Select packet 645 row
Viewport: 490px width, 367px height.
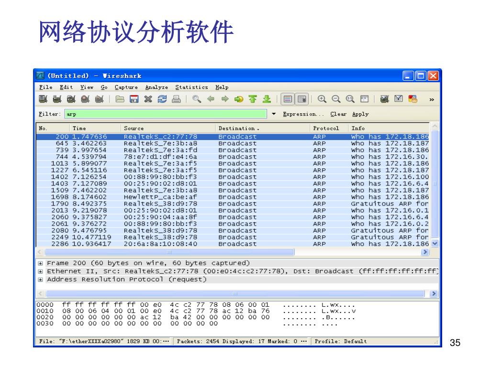point(233,143)
